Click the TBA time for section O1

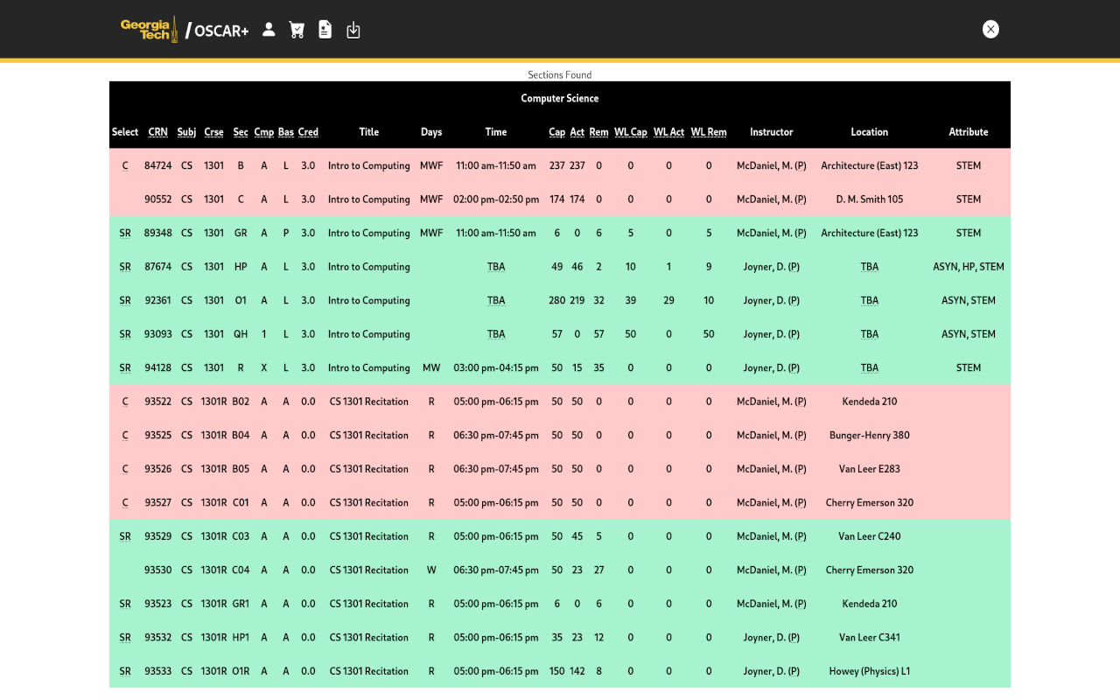tap(496, 300)
